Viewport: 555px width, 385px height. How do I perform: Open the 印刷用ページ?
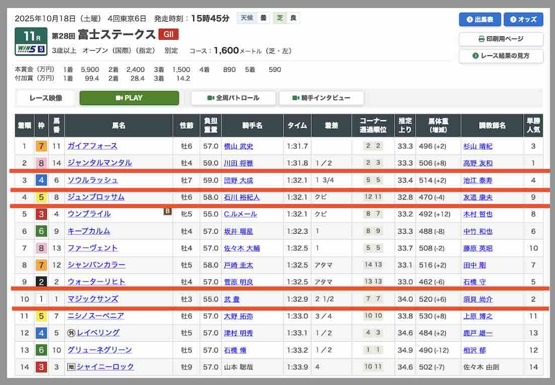(x=501, y=39)
